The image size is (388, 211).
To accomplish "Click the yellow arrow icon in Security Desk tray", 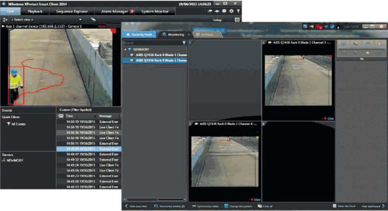I will coord(311,26).
